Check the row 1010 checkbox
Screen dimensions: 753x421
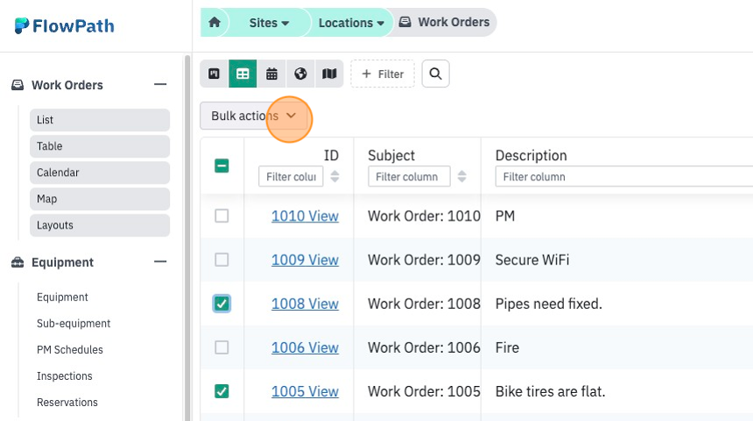222,216
